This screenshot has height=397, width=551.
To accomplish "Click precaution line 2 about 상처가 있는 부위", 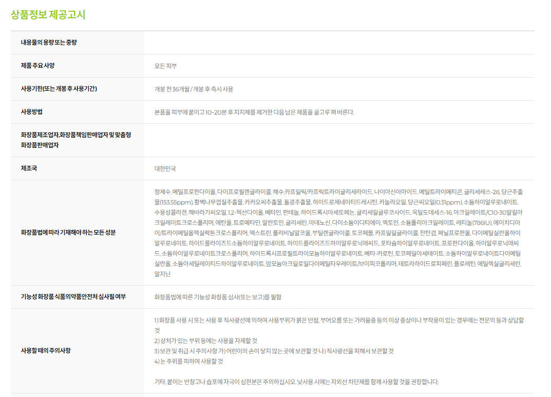I will [206, 341].
